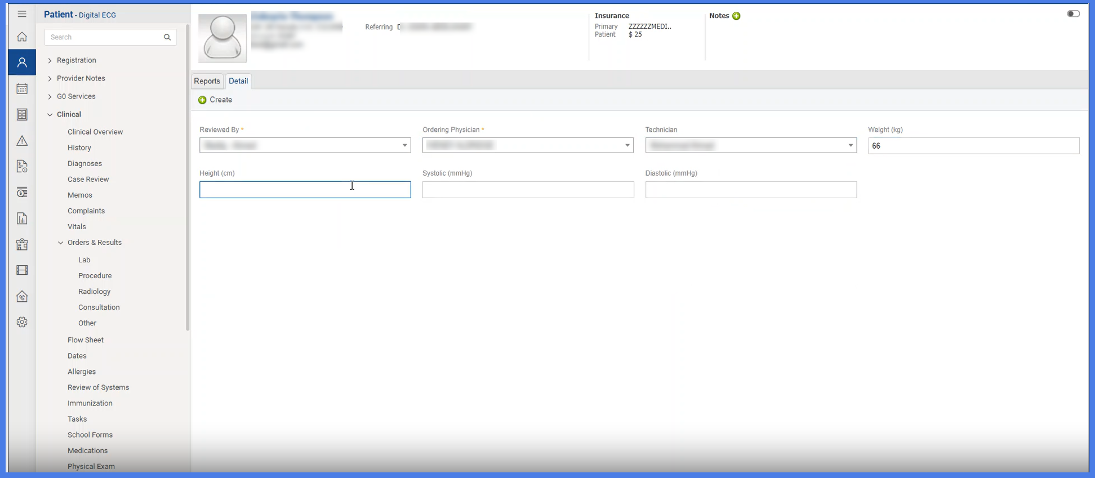Open Diagnoses in Clinical tree
This screenshot has height=478, width=1095.
[x=85, y=163]
